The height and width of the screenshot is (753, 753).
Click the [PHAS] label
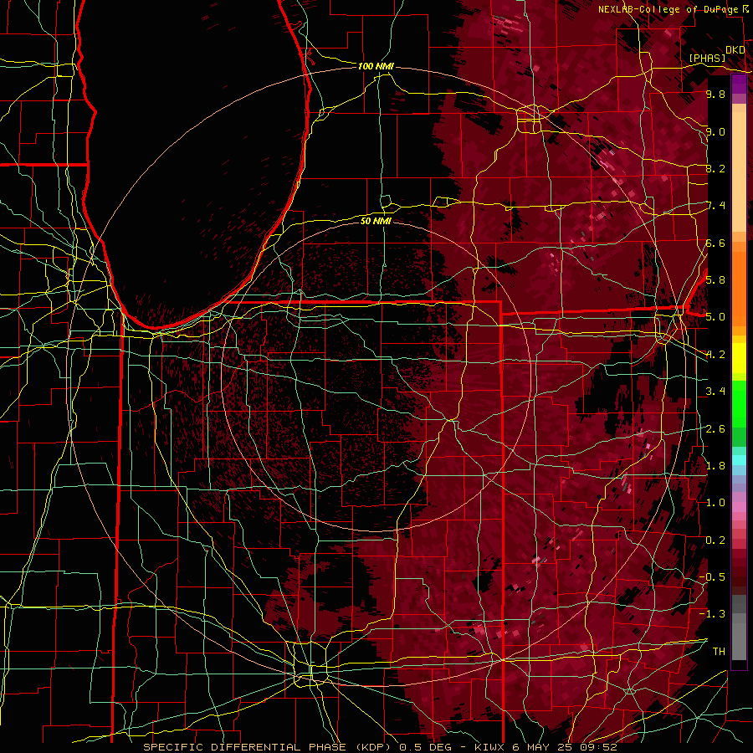pos(707,59)
